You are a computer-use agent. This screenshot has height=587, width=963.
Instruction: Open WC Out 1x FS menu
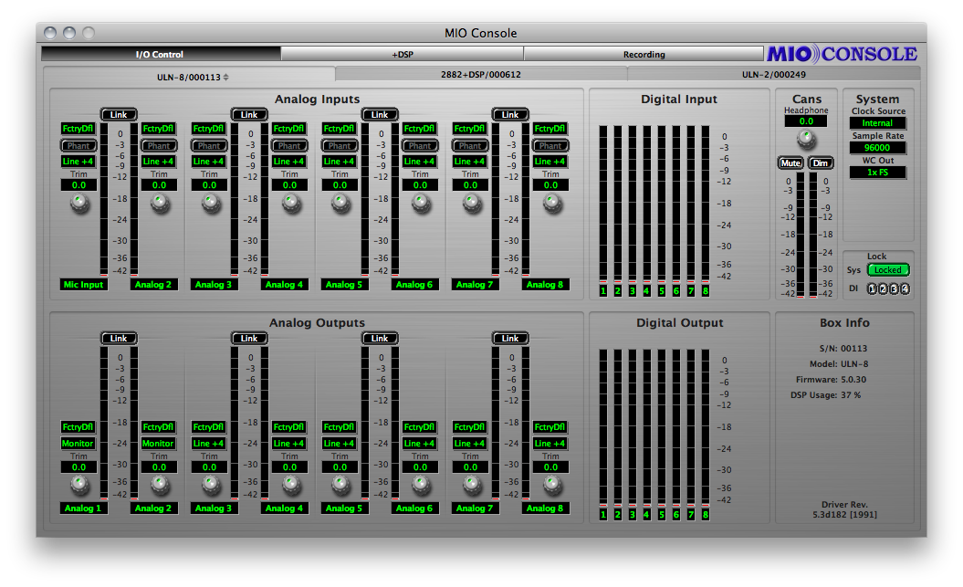coord(877,173)
